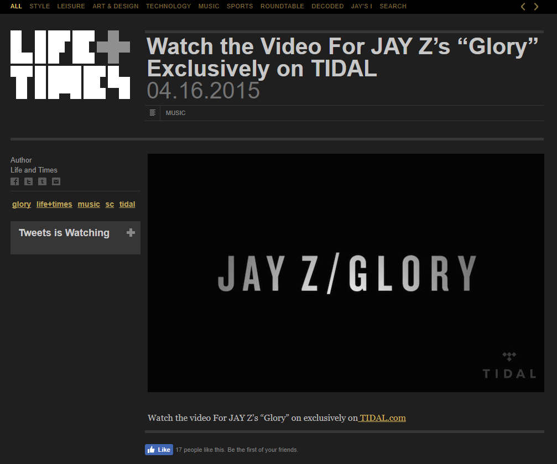This screenshot has width=557, height=464.
Task: Email this article using envelope icon
Action: tap(56, 181)
